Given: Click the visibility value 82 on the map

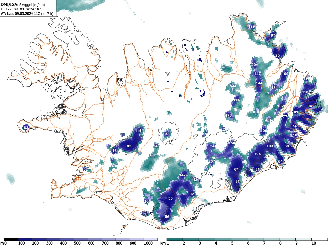Looking at the screenshot, I should click(x=129, y=146).
